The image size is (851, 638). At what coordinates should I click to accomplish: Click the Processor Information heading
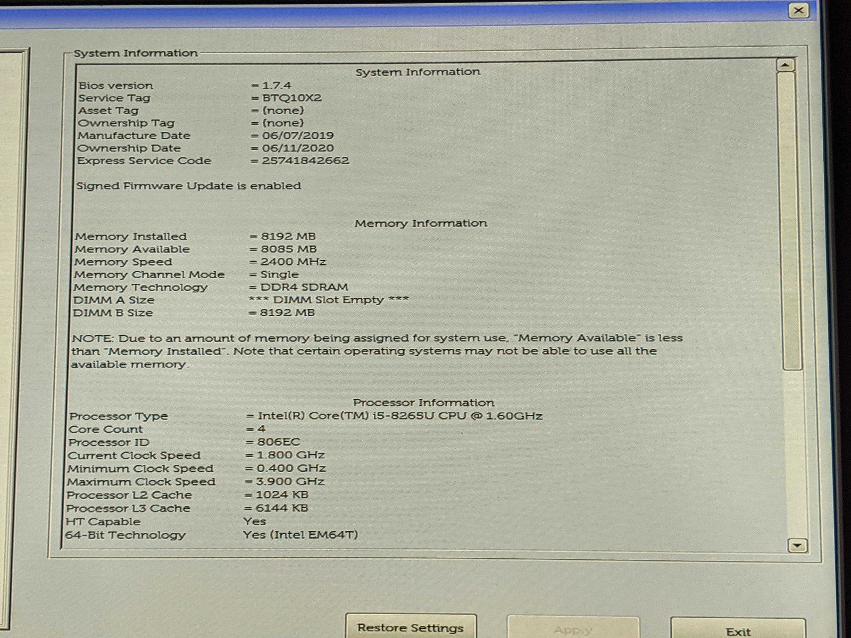pyautogui.click(x=424, y=402)
